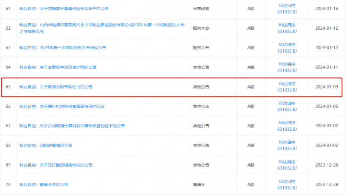Click row number 62
The image size is (346, 195).
tap(8, 28)
